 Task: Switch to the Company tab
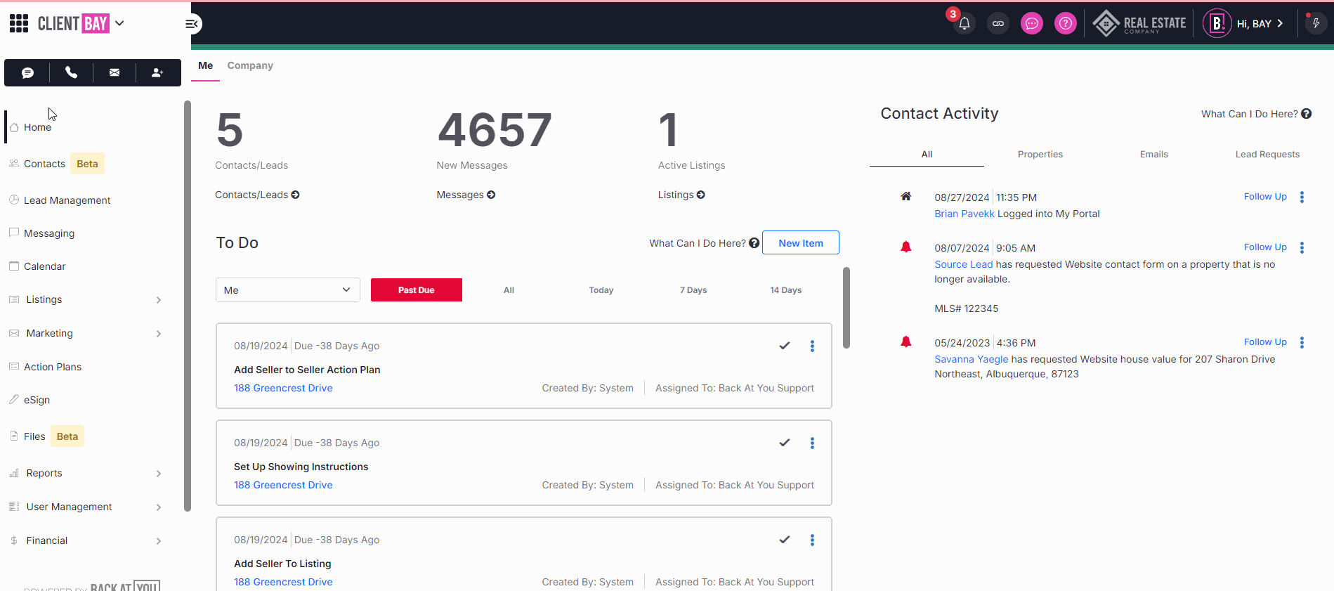(250, 65)
